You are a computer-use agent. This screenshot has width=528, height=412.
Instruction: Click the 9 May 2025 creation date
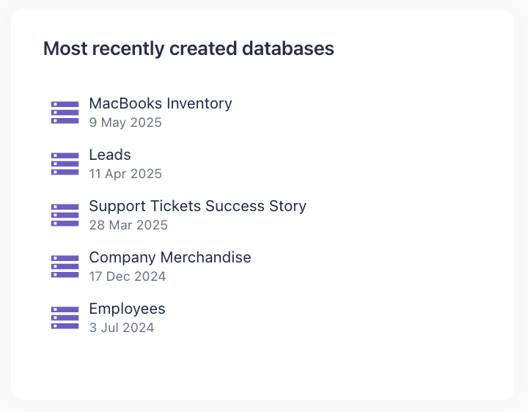click(x=125, y=123)
